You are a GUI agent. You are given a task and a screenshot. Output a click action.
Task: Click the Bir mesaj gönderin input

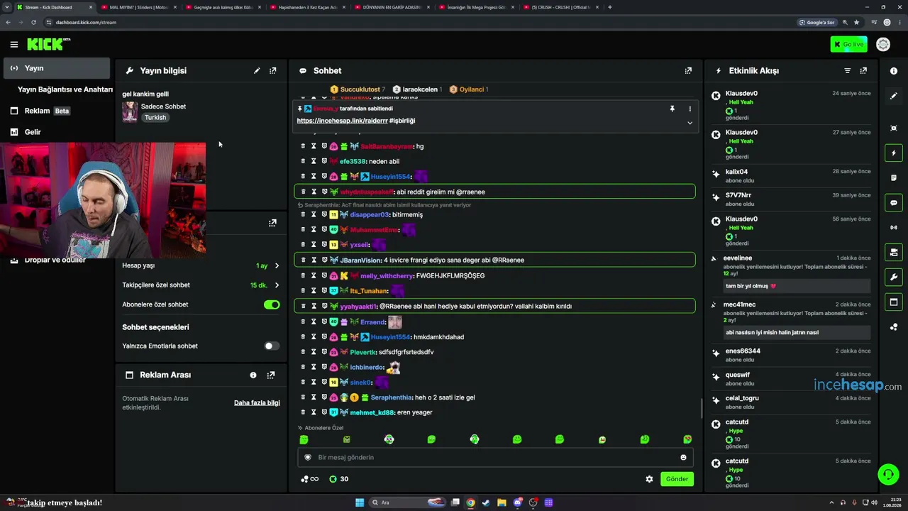click(495, 458)
